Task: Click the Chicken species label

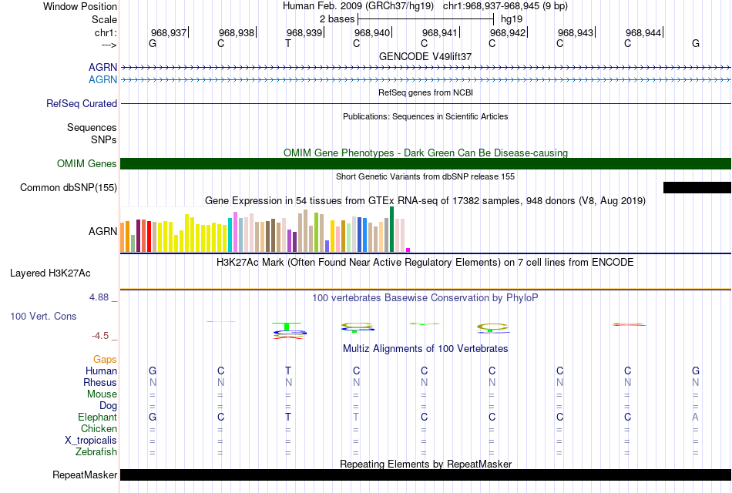Action: pyautogui.click(x=99, y=428)
